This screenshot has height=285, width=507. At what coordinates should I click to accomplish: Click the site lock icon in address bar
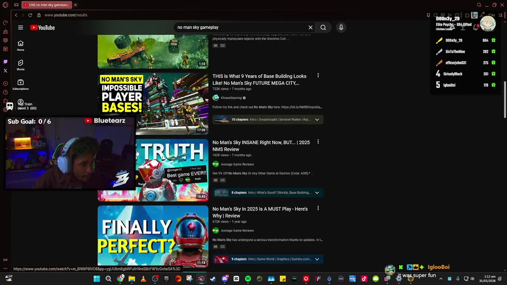tap(39, 15)
